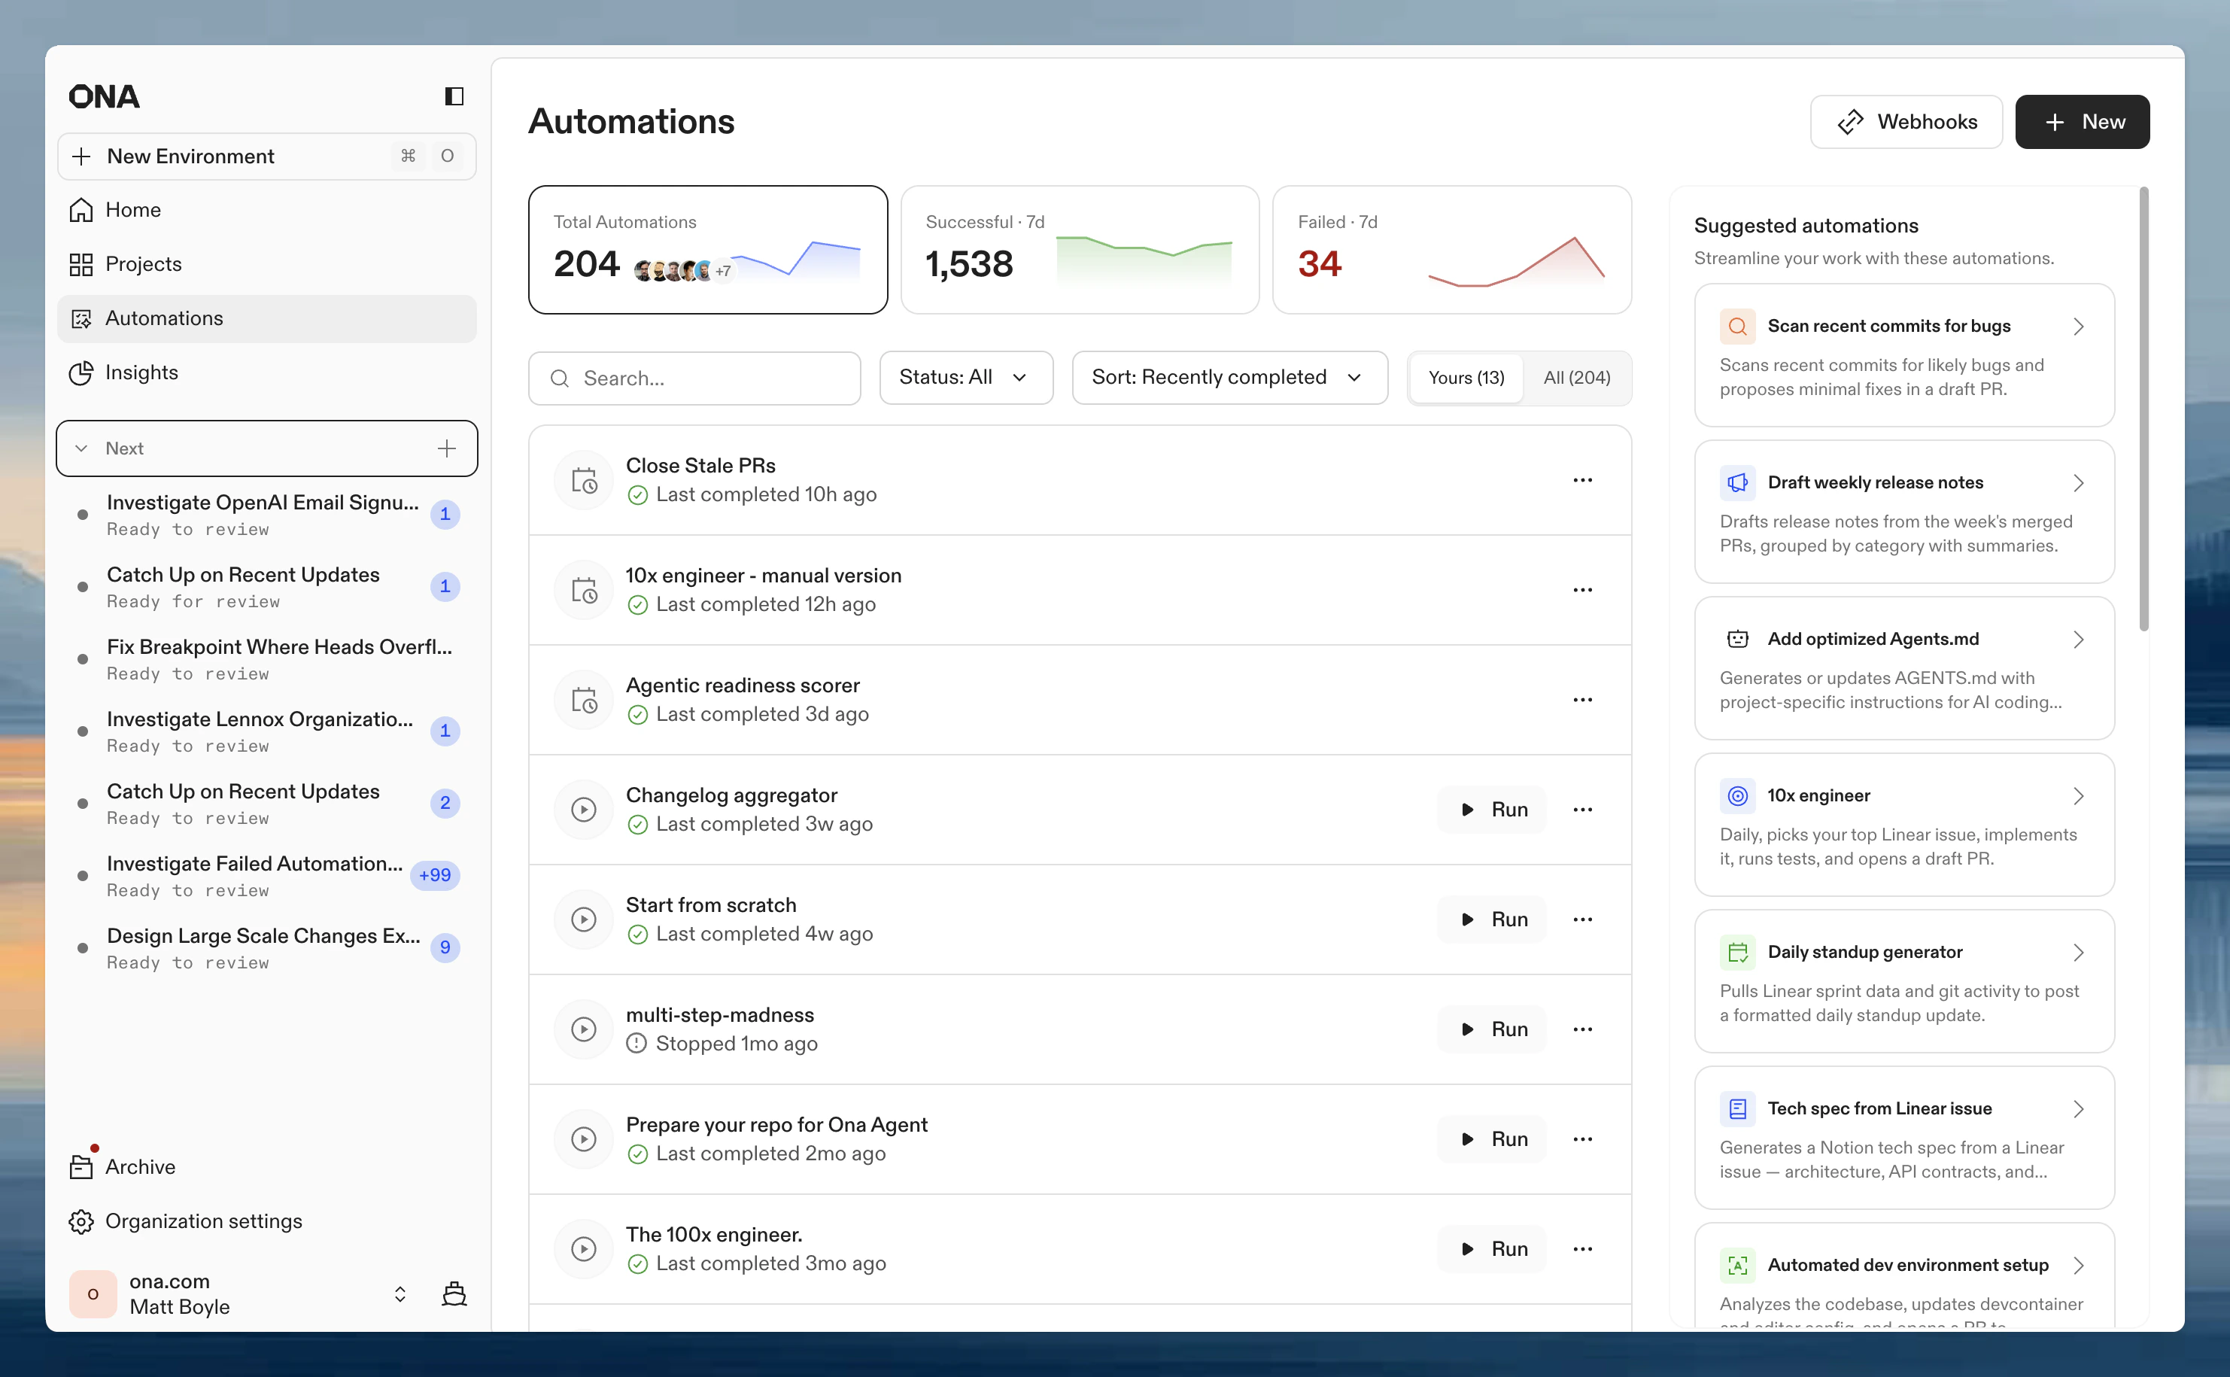
Task: Open the Sort: Recently completed dropdown
Action: click(1229, 377)
